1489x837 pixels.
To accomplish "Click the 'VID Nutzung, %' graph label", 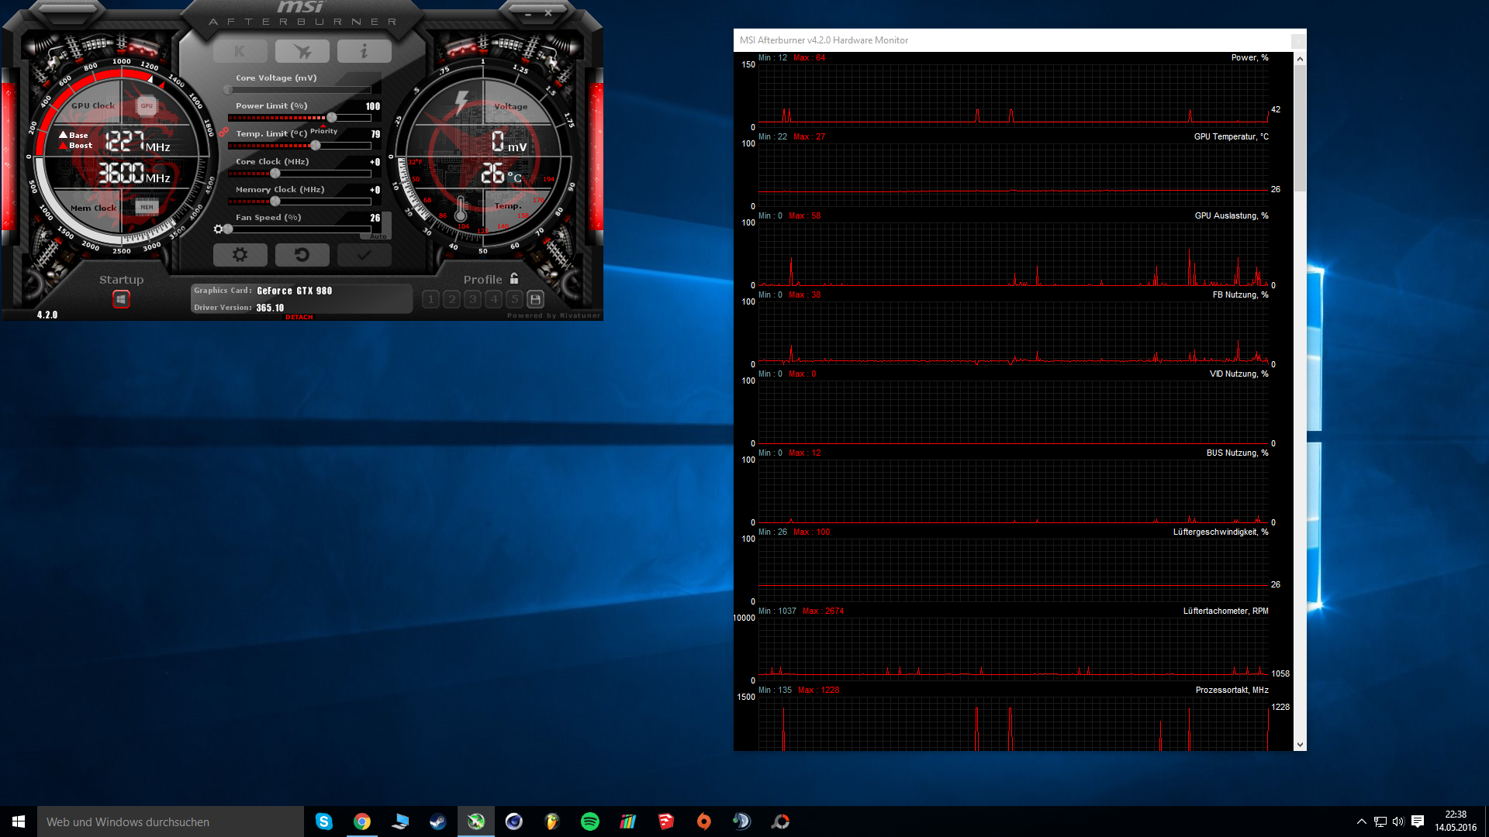I will tap(1239, 374).
